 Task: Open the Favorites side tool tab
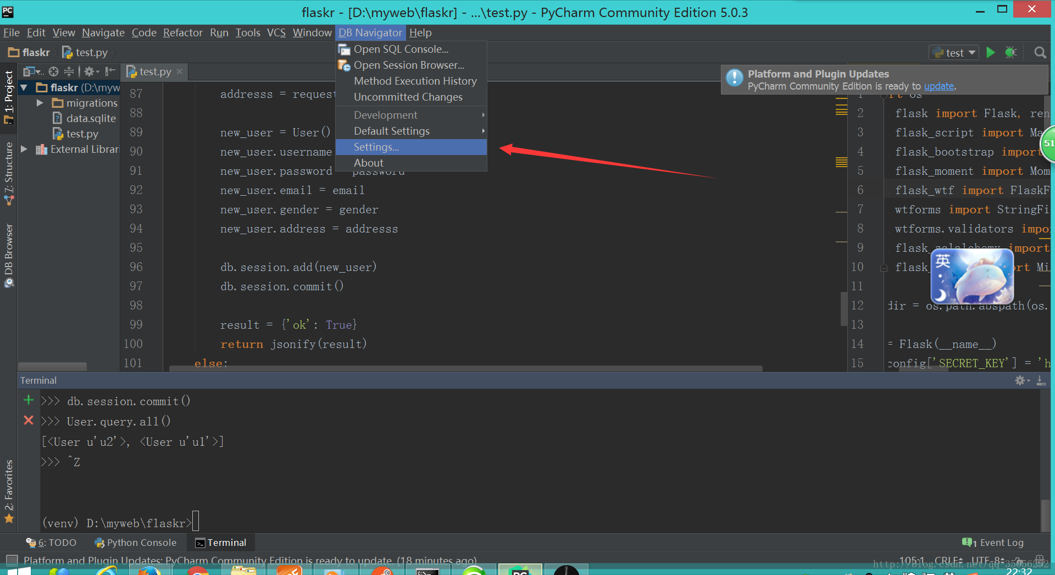8,491
